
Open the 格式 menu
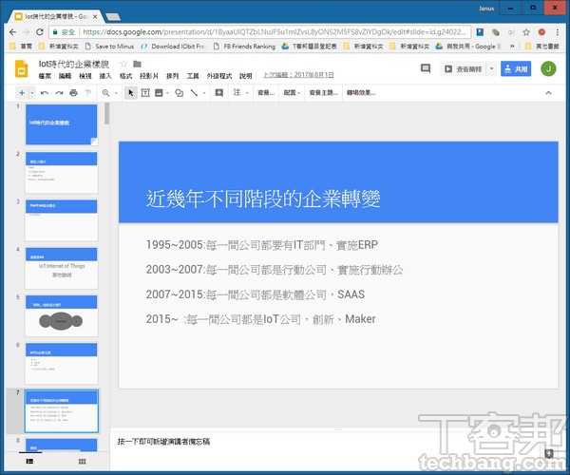125,76
